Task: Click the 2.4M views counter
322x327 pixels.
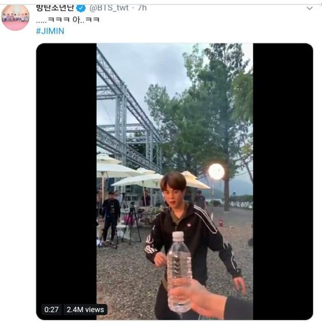Action: click(85, 310)
